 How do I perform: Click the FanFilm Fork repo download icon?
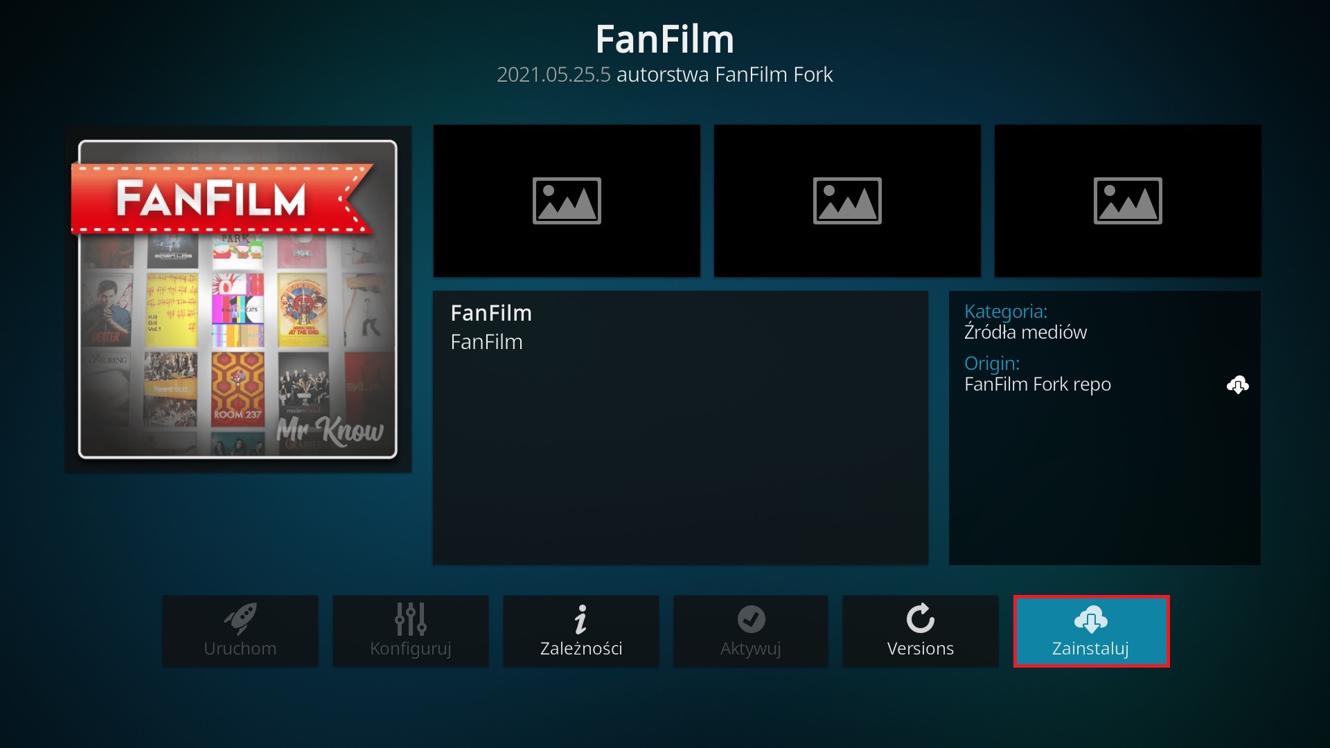pos(1238,384)
